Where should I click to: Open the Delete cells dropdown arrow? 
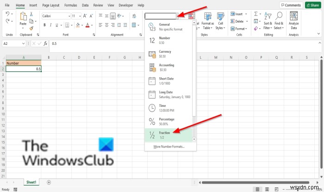coord(247,21)
